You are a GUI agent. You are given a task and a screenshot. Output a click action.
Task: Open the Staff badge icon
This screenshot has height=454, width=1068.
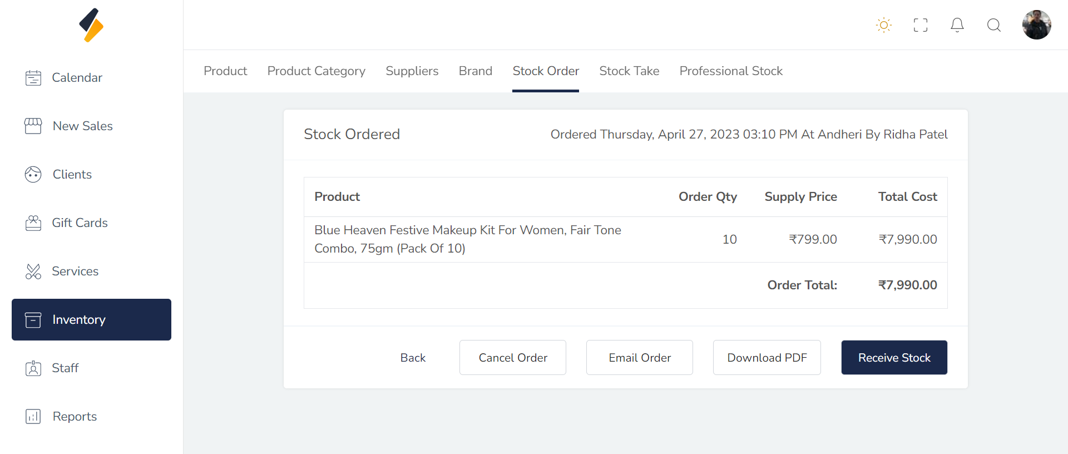(33, 368)
